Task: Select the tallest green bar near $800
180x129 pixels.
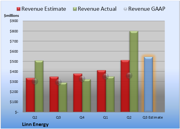Action: click(x=134, y=72)
